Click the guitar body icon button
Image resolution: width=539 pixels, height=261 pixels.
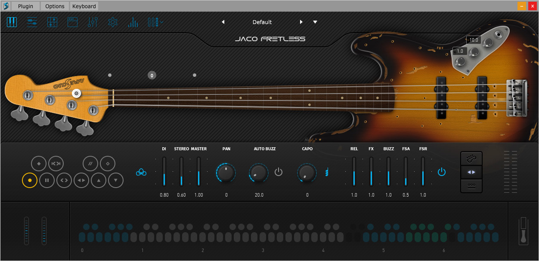(471, 159)
